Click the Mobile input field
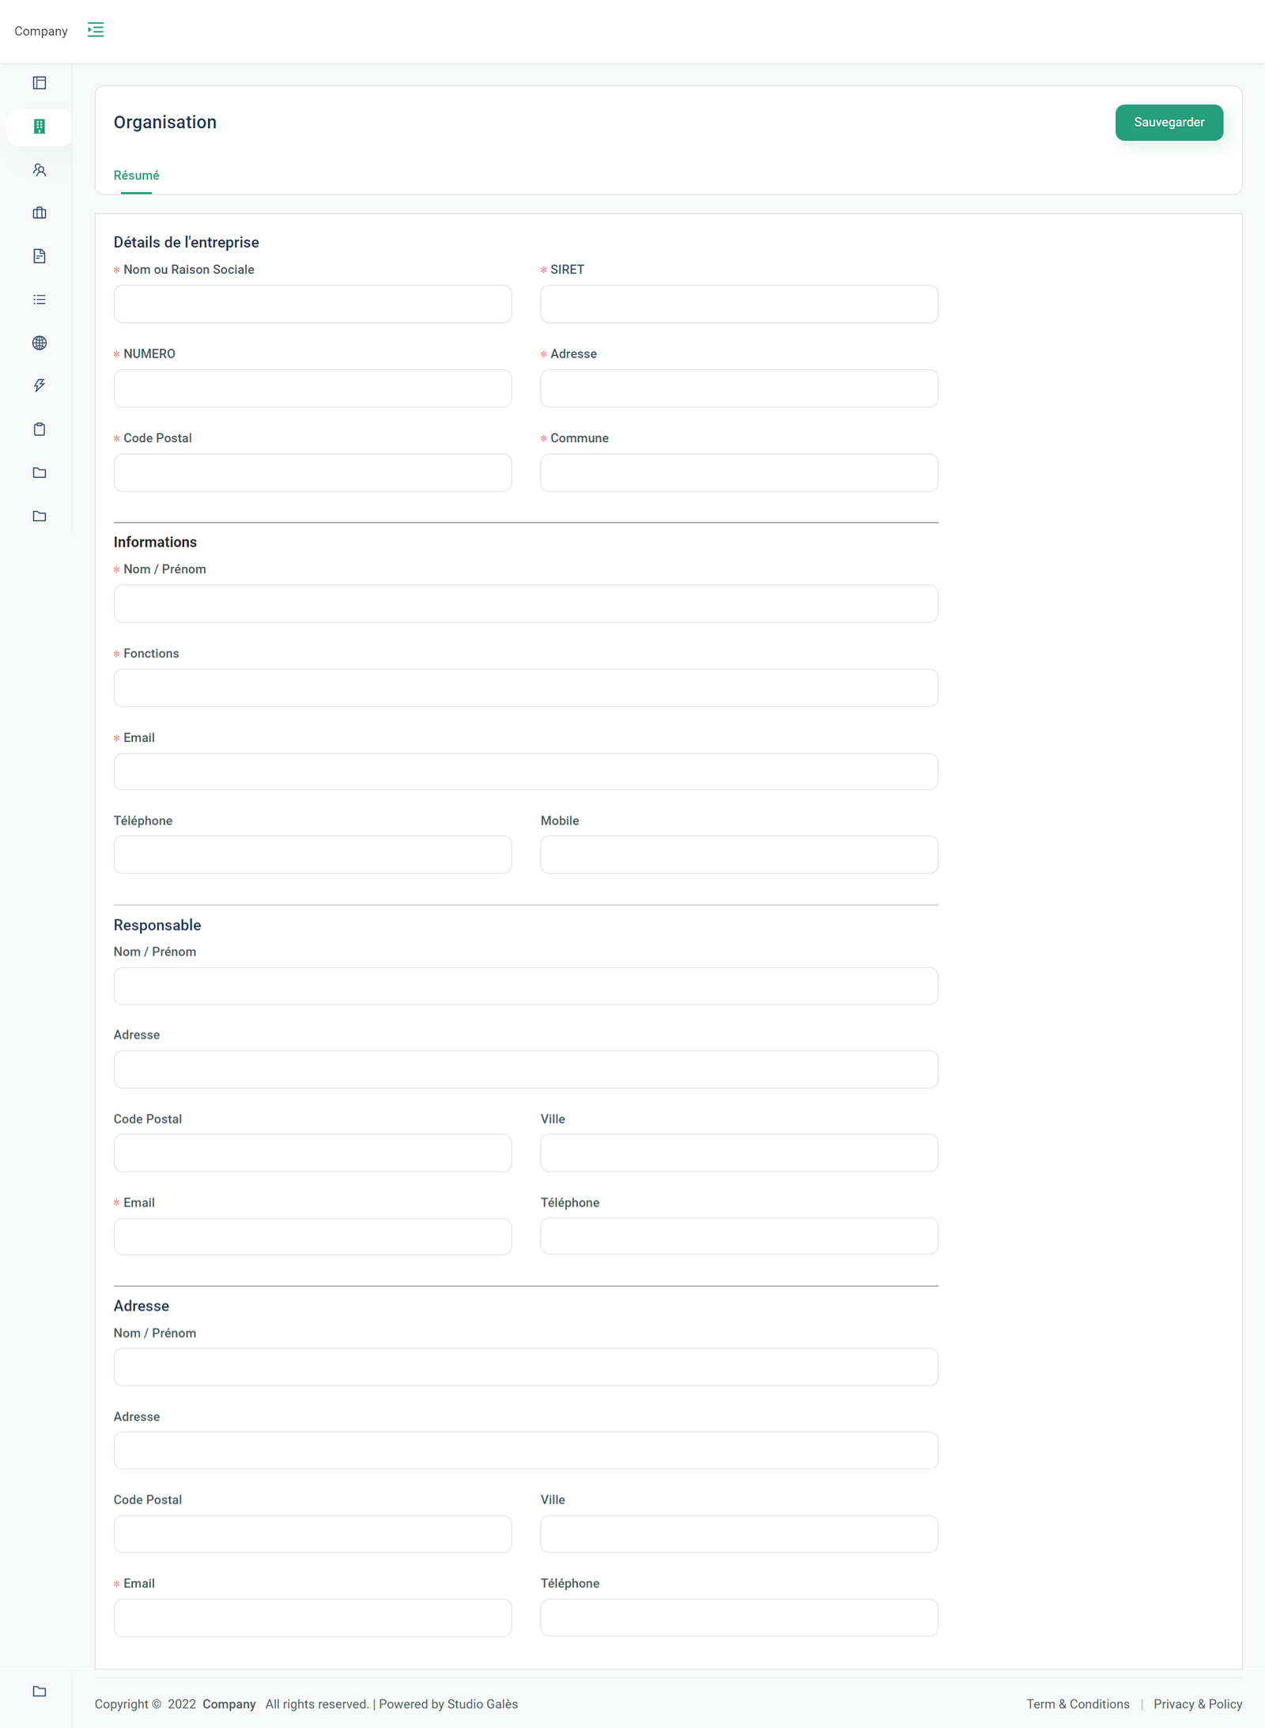Image resolution: width=1265 pixels, height=1728 pixels. pos(738,855)
